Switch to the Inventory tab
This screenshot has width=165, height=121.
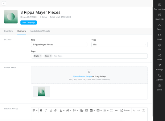8,31
